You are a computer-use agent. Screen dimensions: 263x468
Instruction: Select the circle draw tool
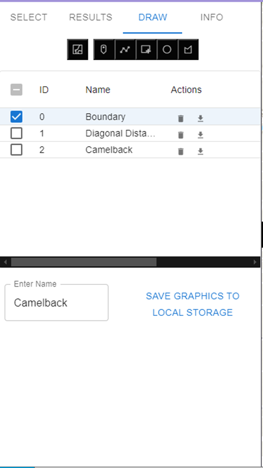(x=167, y=49)
